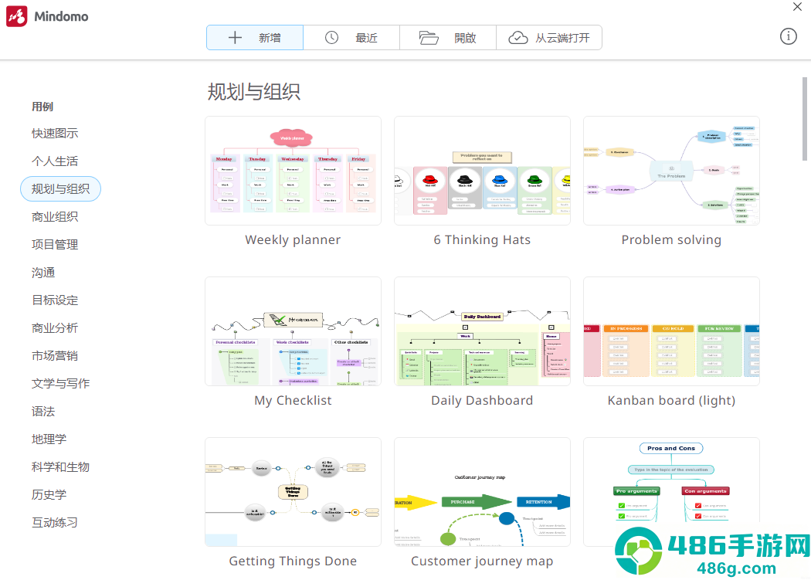This screenshot has width=811, height=580.
Task: Click the folder icon for 開啟
Action: coord(428,37)
